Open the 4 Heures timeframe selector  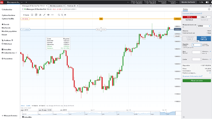(26, 15)
